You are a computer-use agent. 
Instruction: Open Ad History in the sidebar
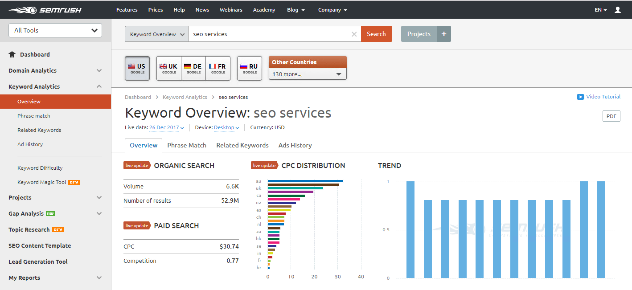(30, 144)
